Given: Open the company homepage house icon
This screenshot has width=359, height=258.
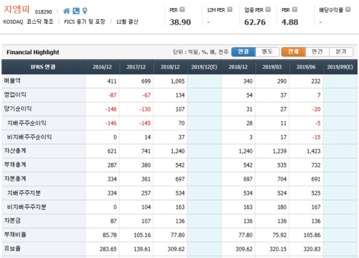Looking at the screenshot, I should tap(66, 11).
